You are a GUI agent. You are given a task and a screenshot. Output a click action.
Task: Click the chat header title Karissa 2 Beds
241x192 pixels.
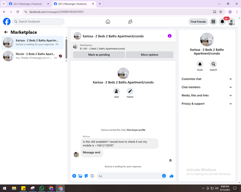113,36
